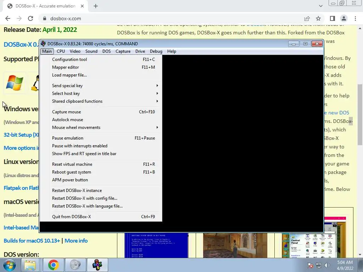363x272 pixels.
Task: Click the Windows logo platform icon
Action: (15, 83)
